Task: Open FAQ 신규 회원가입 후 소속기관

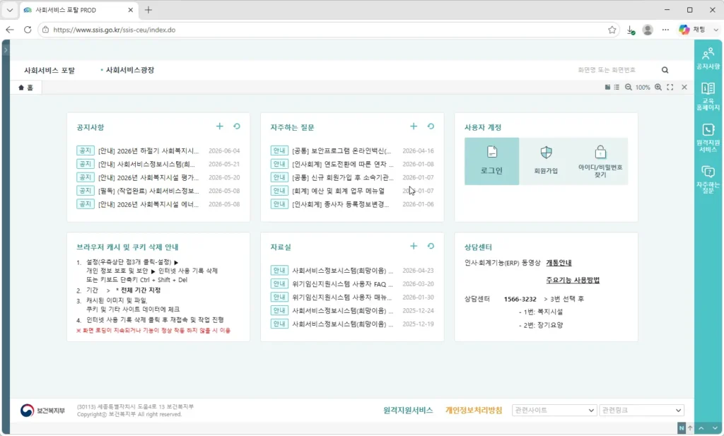Action: tap(343, 177)
